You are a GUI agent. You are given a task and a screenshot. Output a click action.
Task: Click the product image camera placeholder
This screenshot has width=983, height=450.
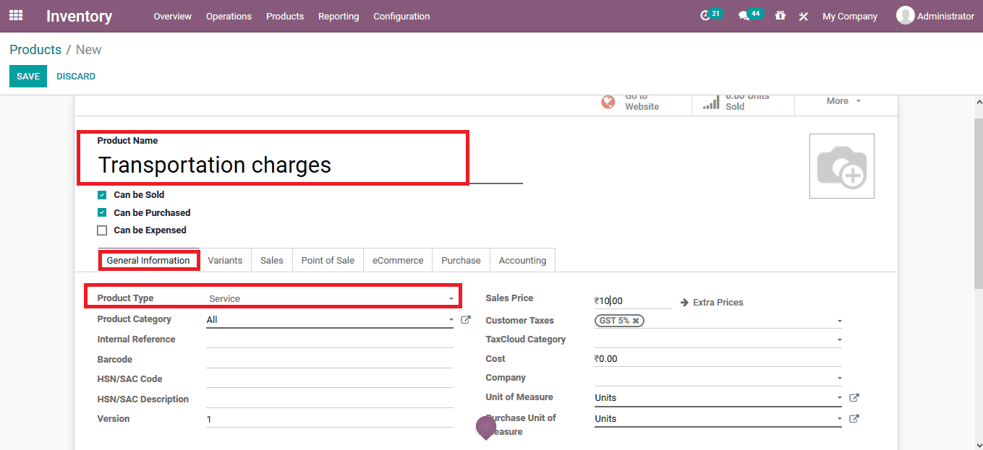click(841, 165)
